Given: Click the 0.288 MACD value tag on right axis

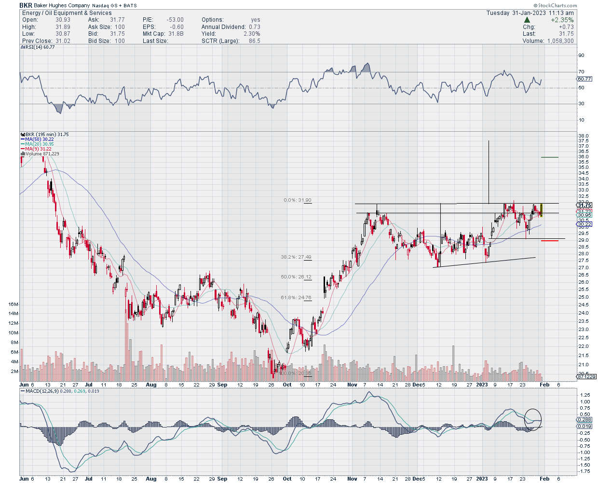Looking at the screenshot, I should point(584,420).
